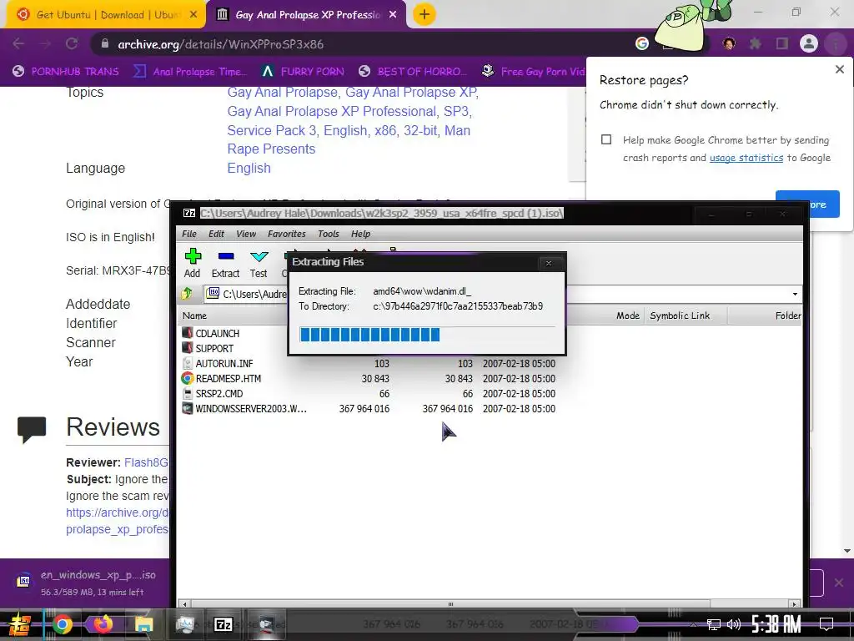Click the Chrome icon on the taskbar
This screenshot has height=641, width=854.
62,624
